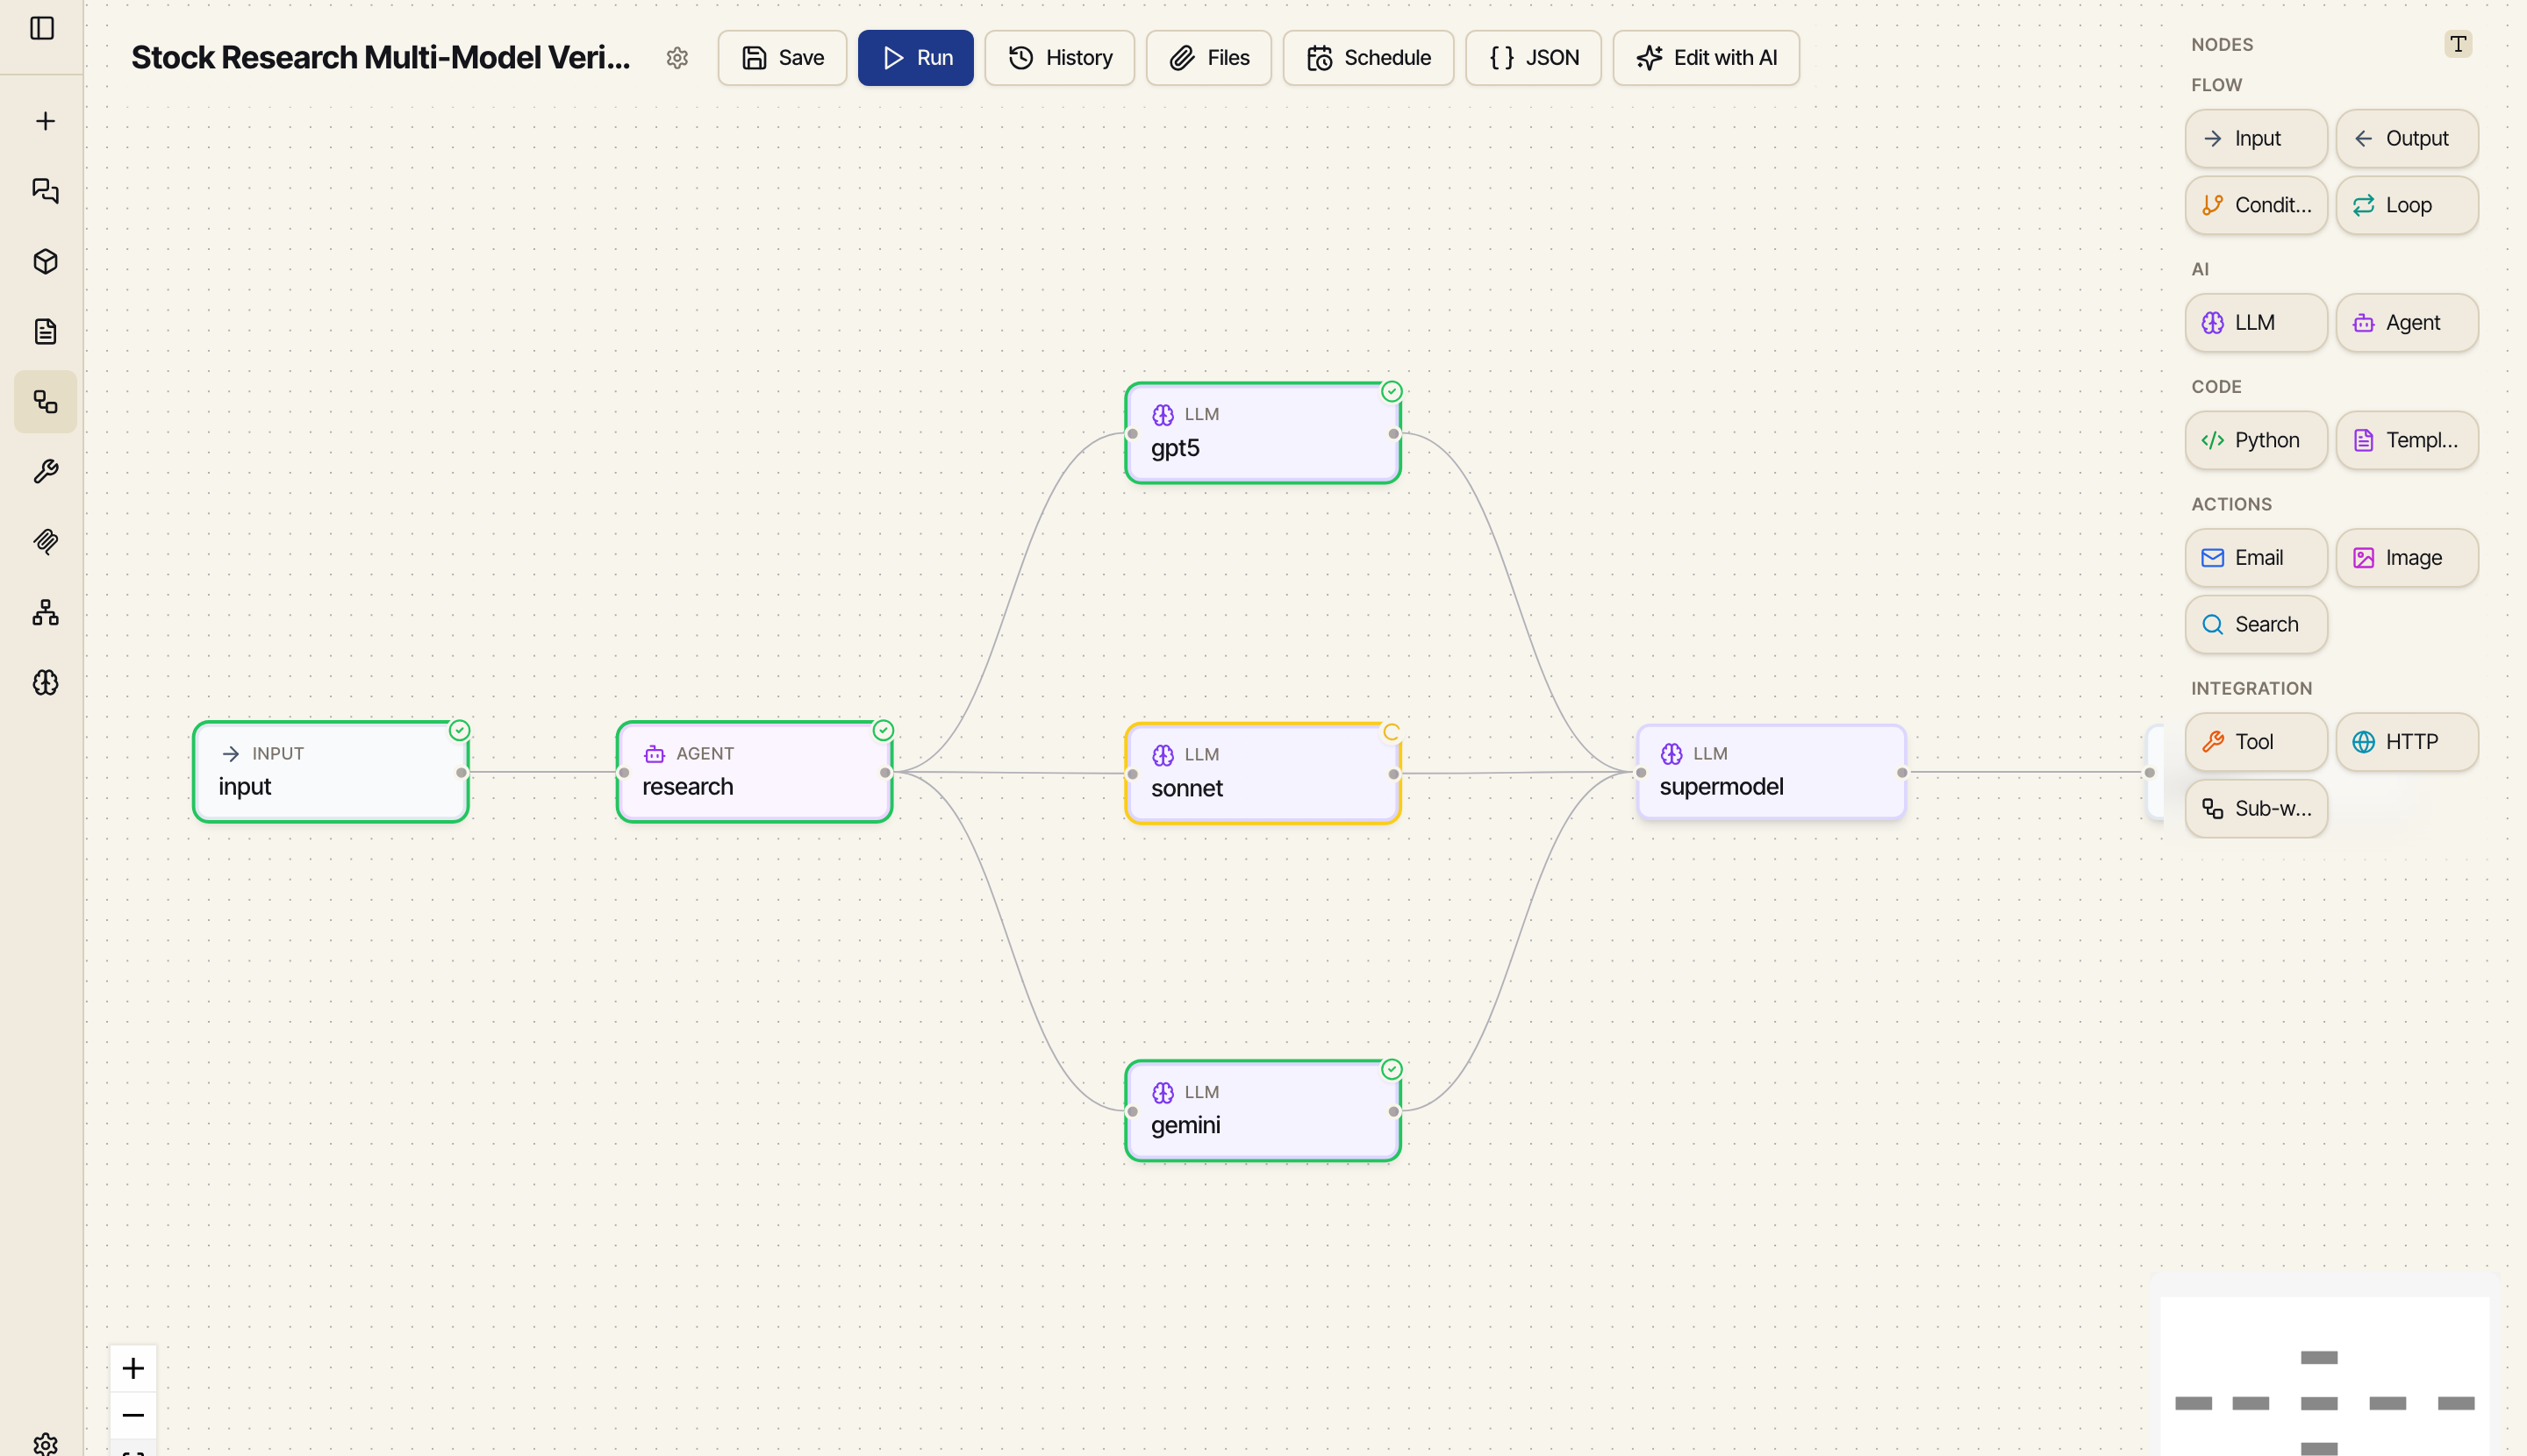Image resolution: width=2527 pixels, height=1456 pixels.
Task: Open the Schedule settings
Action: pyautogui.click(x=1369, y=58)
